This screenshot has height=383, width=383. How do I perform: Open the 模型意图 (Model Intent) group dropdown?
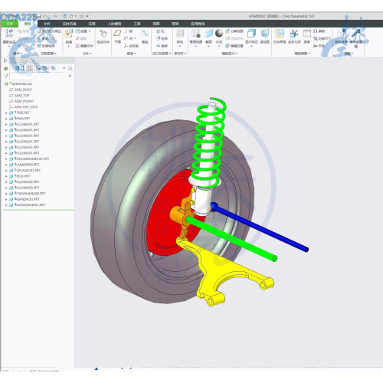pos(302,54)
